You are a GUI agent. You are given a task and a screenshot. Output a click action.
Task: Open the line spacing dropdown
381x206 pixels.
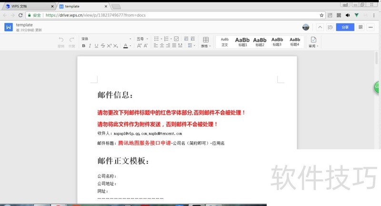(191, 45)
